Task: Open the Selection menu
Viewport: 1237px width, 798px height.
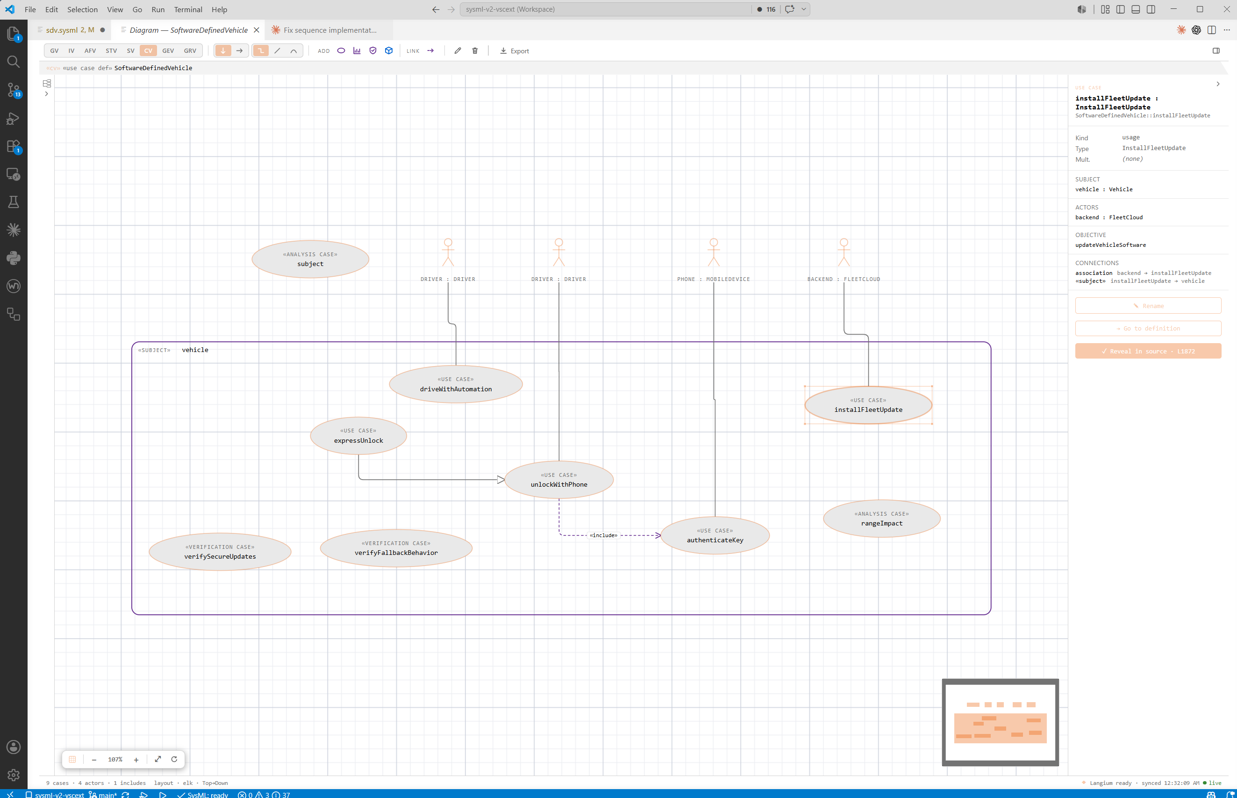Action: (x=82, y=9)
